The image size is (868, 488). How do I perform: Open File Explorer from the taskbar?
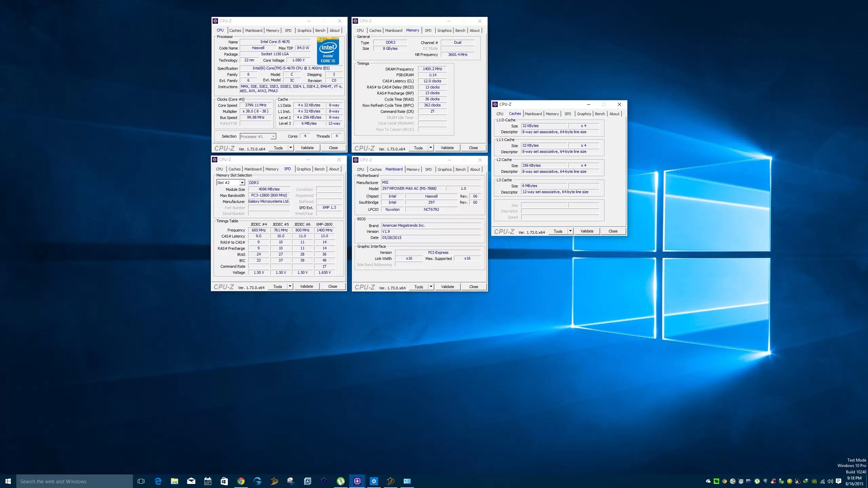175,481
